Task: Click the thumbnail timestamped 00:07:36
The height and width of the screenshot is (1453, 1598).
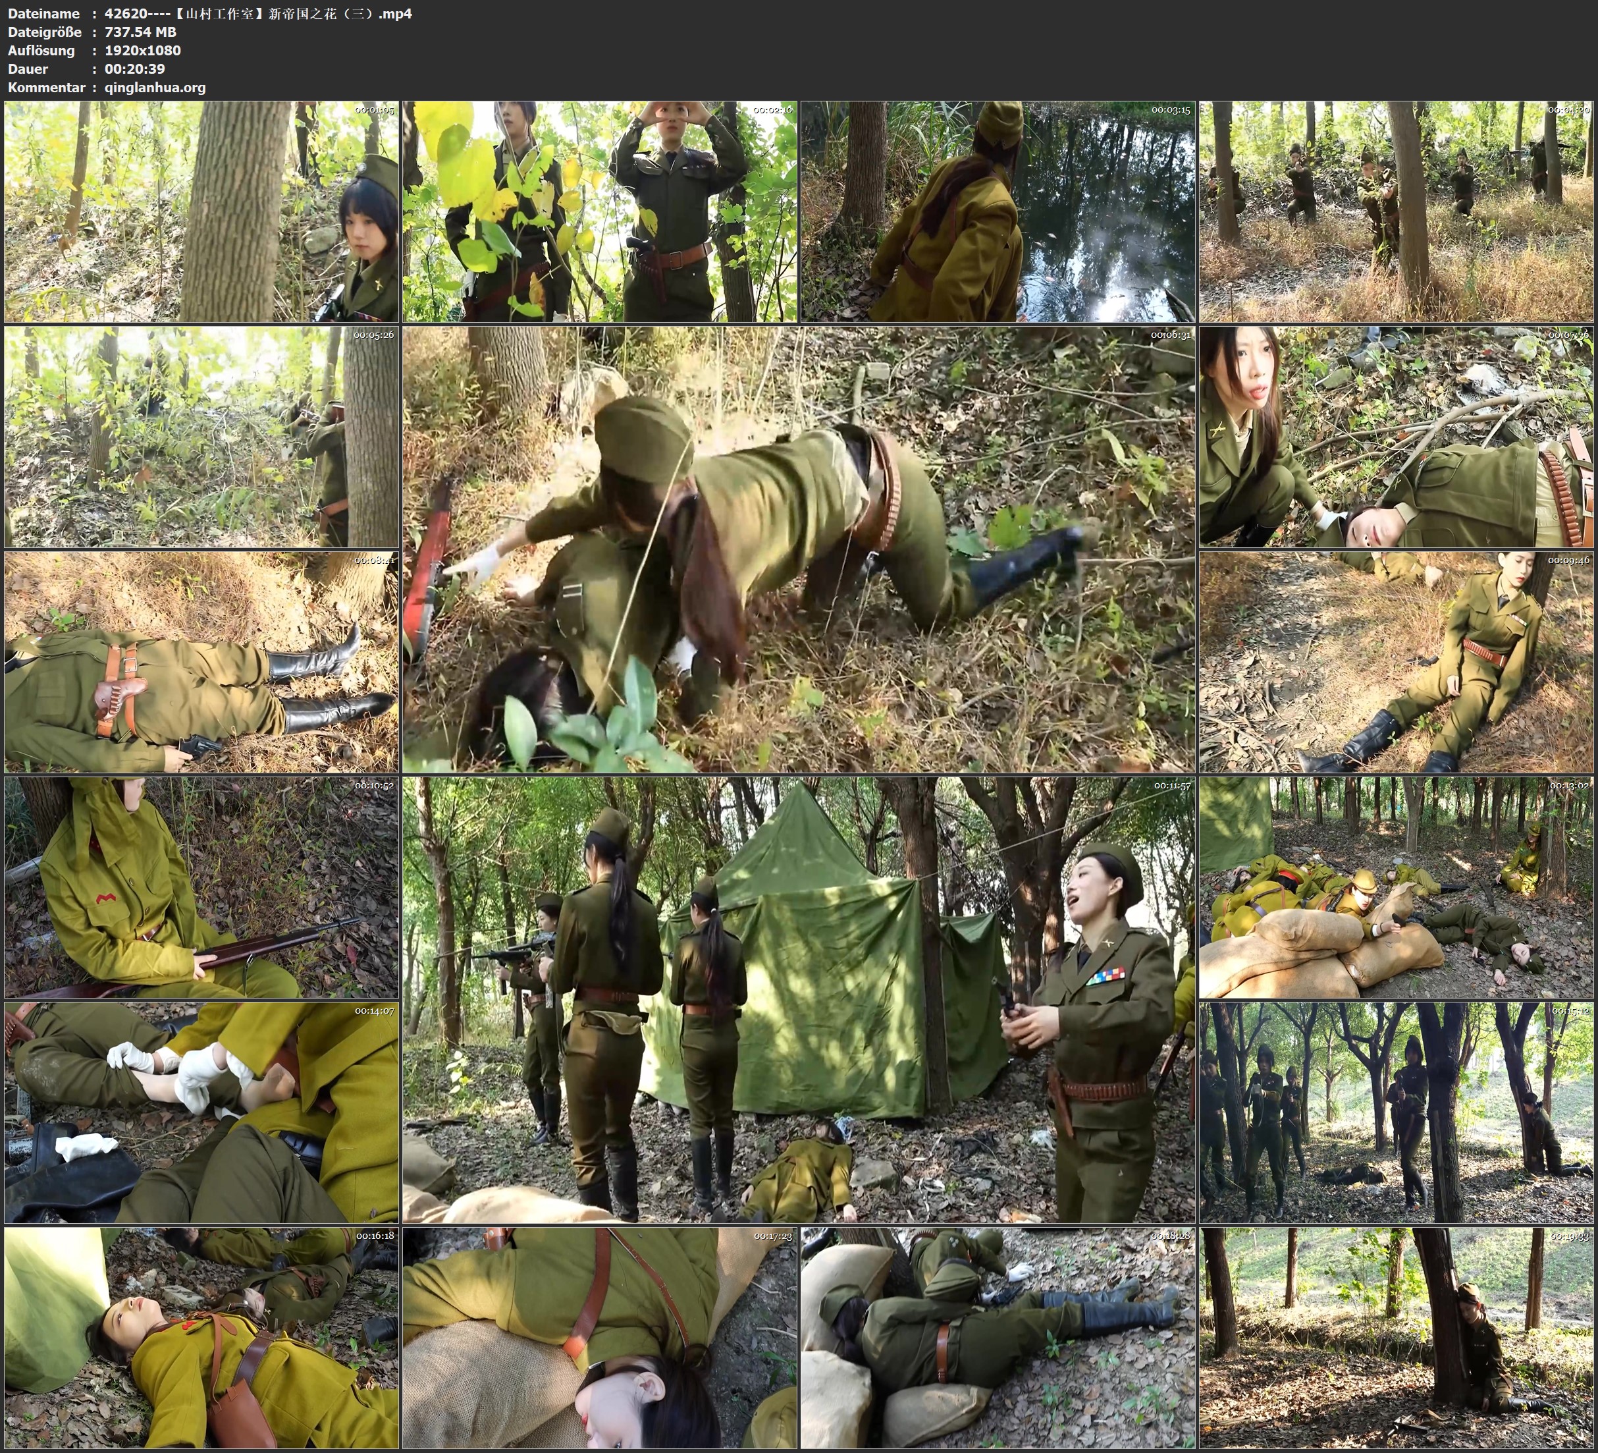Action: click(x=1396, y=437)
